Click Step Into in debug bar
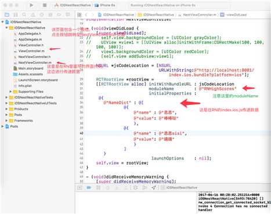 (x=117, y=187)
